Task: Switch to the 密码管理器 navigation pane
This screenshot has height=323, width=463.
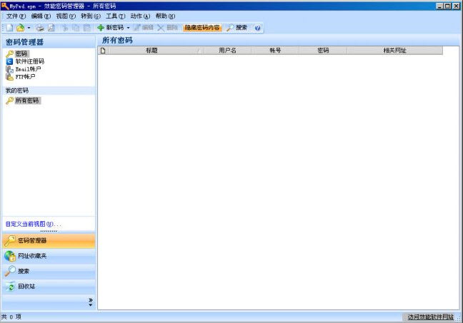Action: (49, 240)
